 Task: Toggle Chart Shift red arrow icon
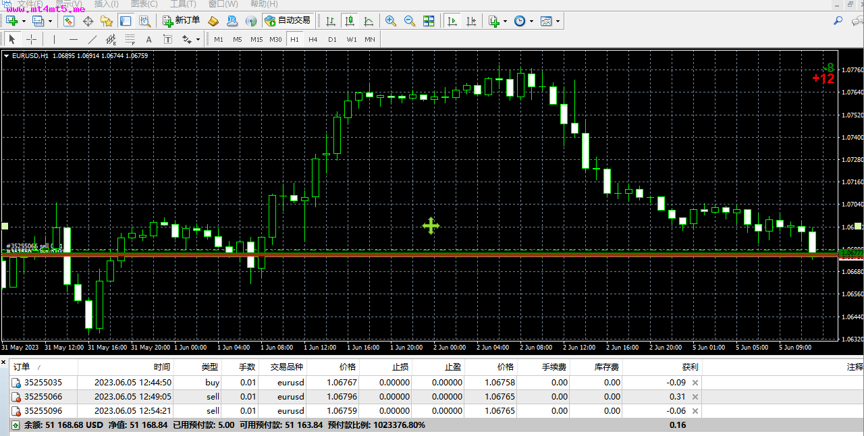point(471,21)
